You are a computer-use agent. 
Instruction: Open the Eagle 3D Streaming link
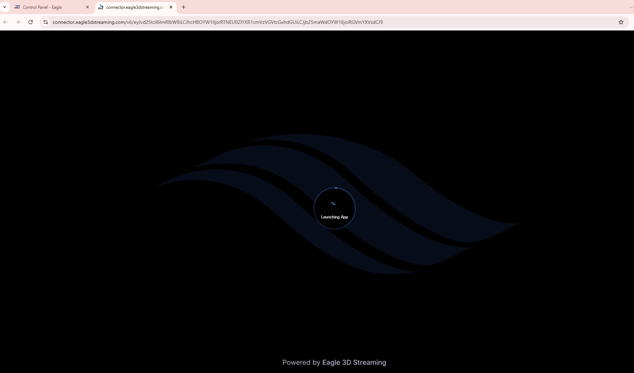[354, 362]
